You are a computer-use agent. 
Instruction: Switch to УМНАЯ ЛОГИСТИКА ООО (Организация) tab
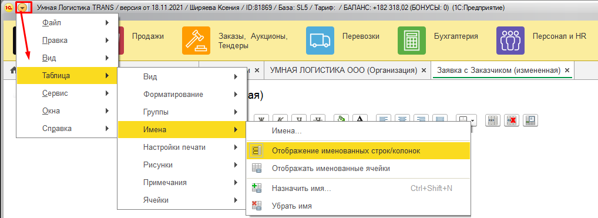(343, 71)
